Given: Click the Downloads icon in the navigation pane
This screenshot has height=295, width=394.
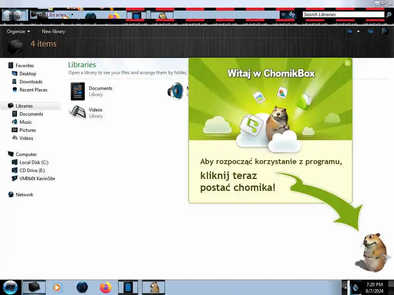Looking at the screenshot, I should 15,81.
